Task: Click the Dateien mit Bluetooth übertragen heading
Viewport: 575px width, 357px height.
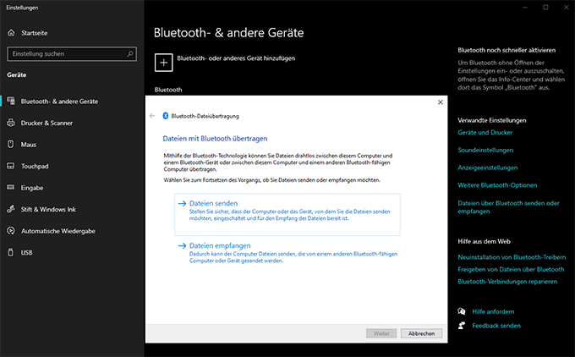Action: (x=215, y=139)
